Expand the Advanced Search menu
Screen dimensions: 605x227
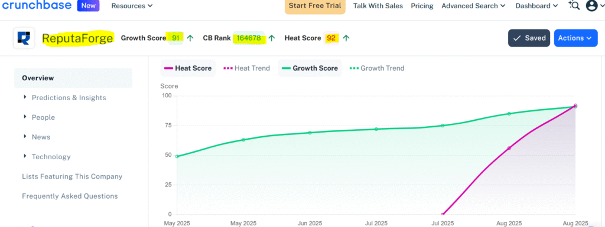(473, 6)
